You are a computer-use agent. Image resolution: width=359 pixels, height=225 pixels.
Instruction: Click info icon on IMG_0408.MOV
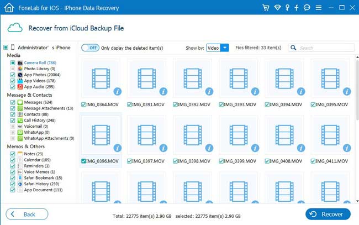point(301,148)
